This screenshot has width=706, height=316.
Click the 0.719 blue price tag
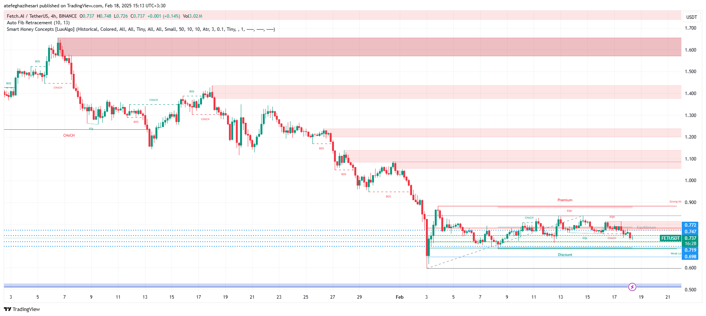[x=690, y=250]
